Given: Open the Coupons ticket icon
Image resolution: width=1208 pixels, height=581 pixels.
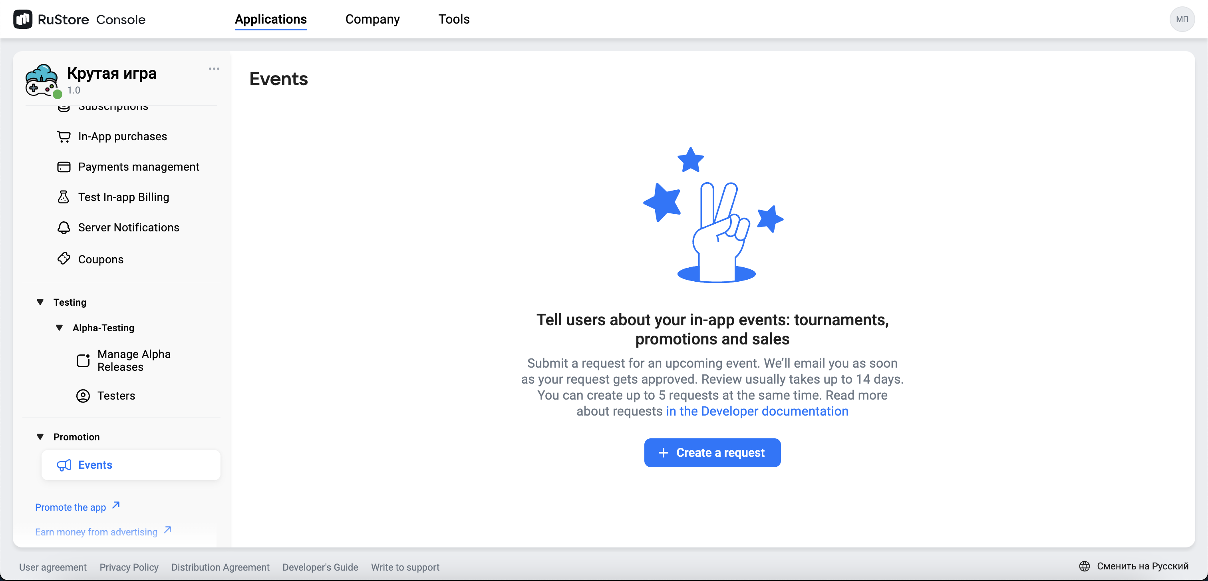Looking at the screenshot, I should pyautogui.click(x=64, y=259).
